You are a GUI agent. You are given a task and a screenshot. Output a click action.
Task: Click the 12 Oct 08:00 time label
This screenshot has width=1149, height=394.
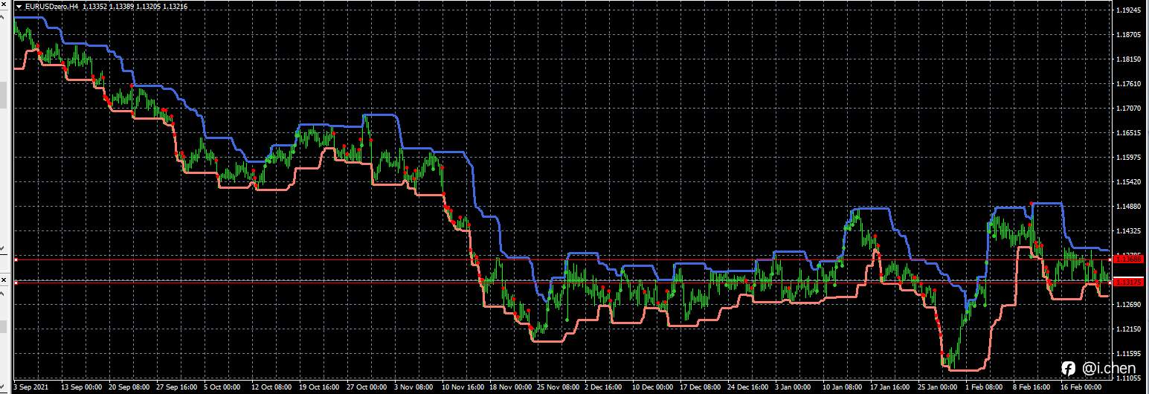[271, 387]
